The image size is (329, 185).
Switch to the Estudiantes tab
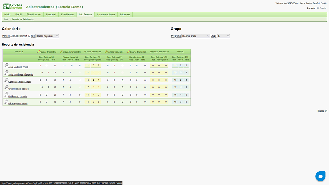coord(67,15)
